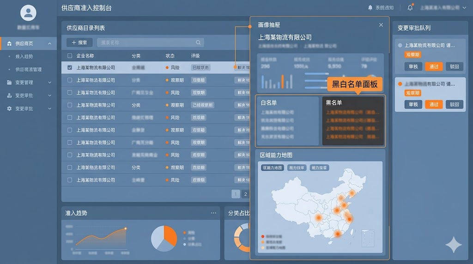Click the southernmost hotspot on the map

(x=338, y=234)
